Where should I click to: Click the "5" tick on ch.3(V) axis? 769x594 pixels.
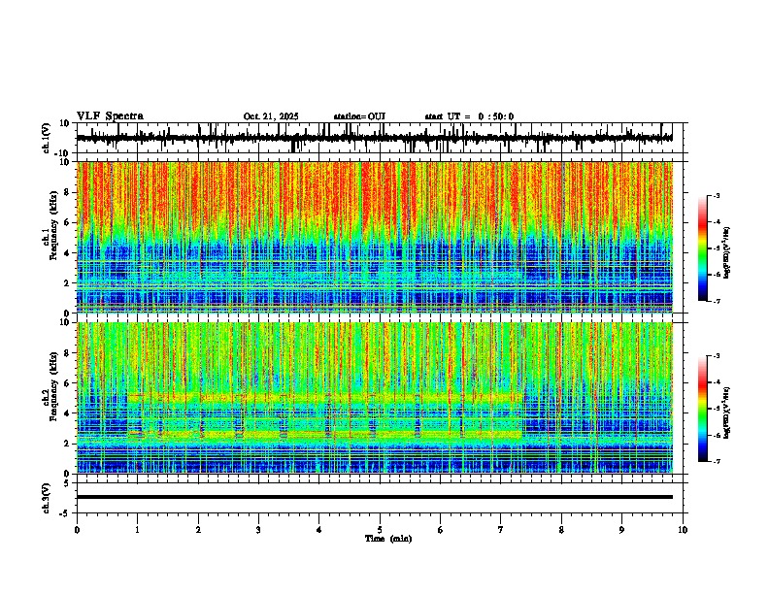(68, 482)
